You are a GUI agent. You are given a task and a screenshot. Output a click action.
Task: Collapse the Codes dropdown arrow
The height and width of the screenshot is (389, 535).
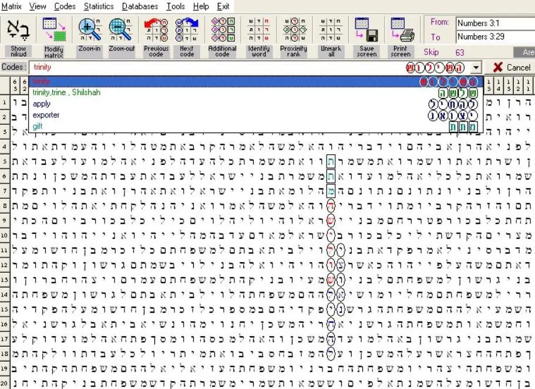coord(476,67)
